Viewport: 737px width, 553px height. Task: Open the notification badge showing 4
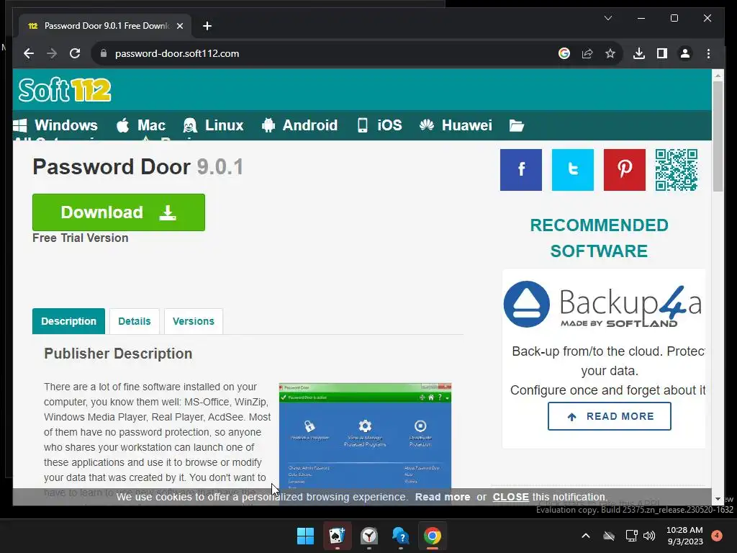click(717, 536)
